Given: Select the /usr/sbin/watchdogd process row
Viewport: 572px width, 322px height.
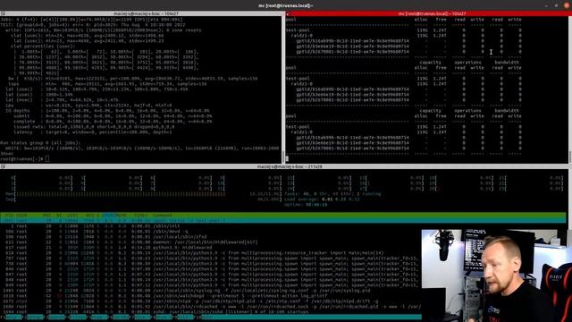Looking at the screenshot, I should tap(210, 296).
